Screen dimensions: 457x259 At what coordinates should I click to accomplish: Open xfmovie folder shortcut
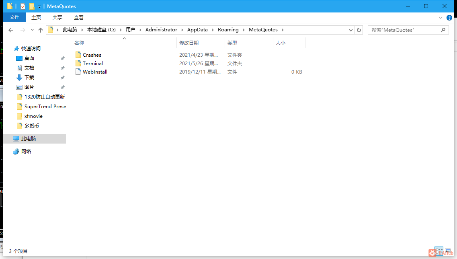tap(33, 116)
